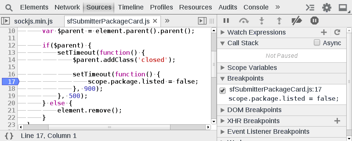Image resolution: width=352 pixels, height=141 pixels.
Task: Enable the Async call stack checkbox
Action: coord(317,43)
